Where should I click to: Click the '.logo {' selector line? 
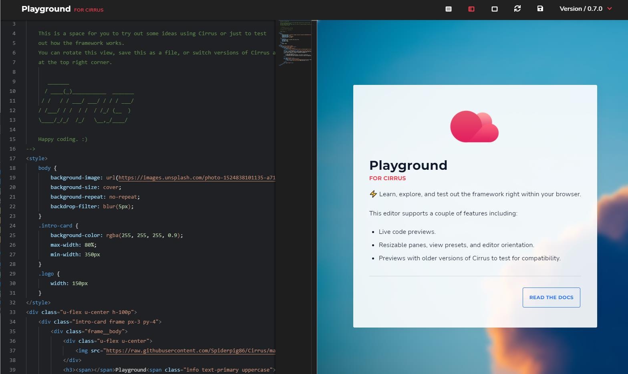(49, 274)
